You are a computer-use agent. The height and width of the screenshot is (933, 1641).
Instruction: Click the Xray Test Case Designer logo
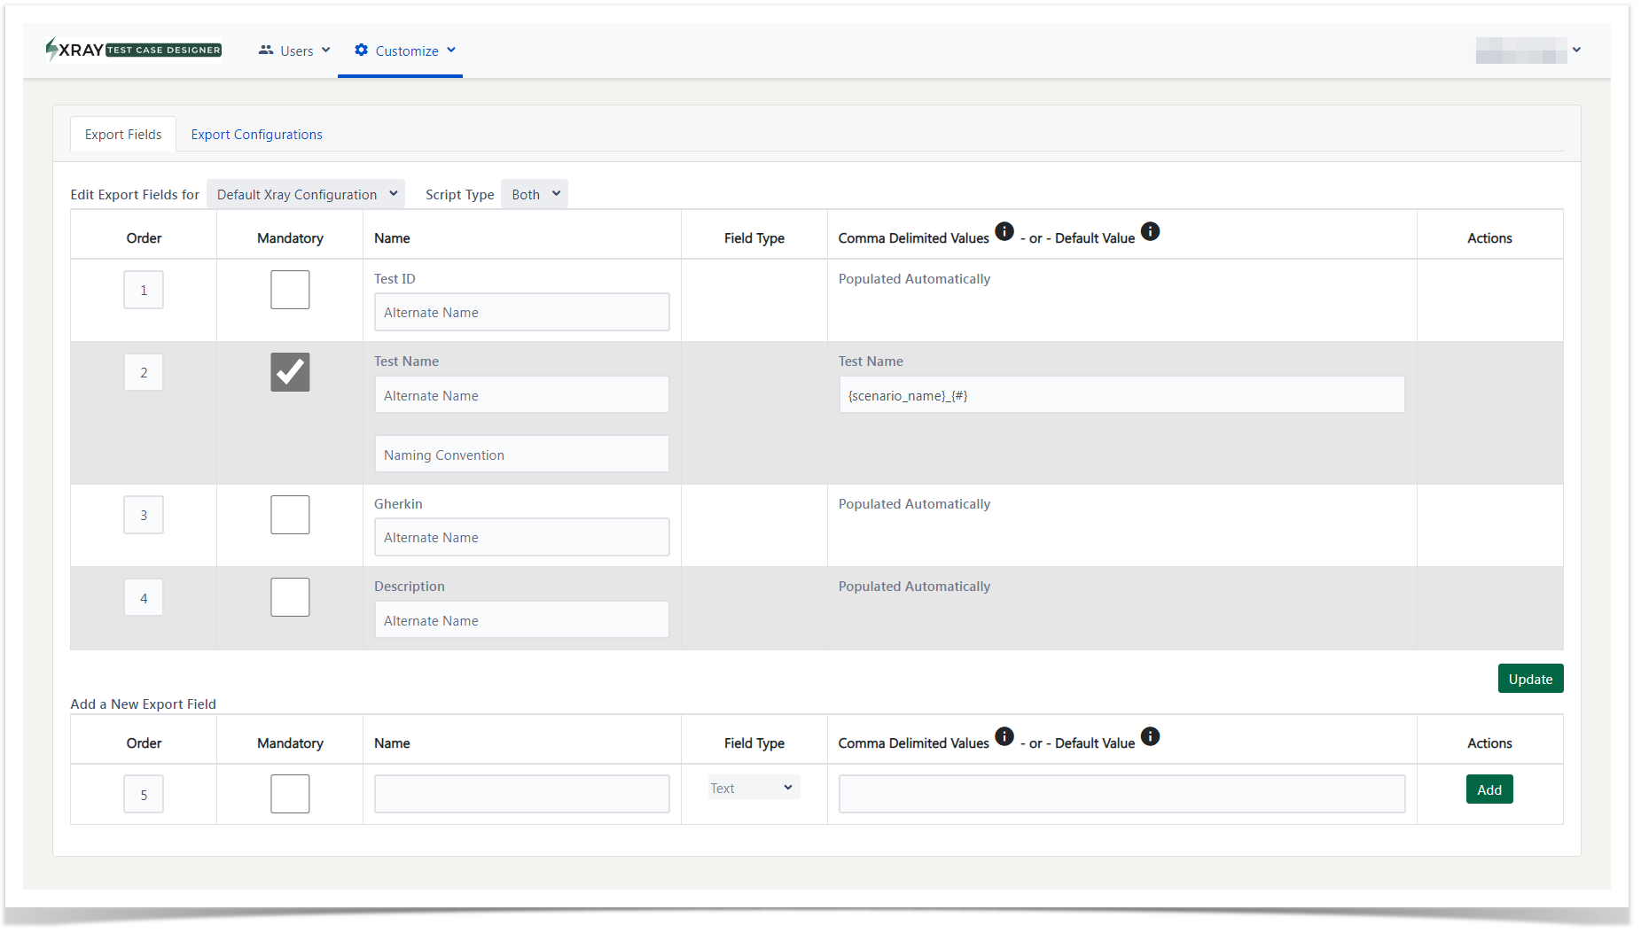pos(134,50)
